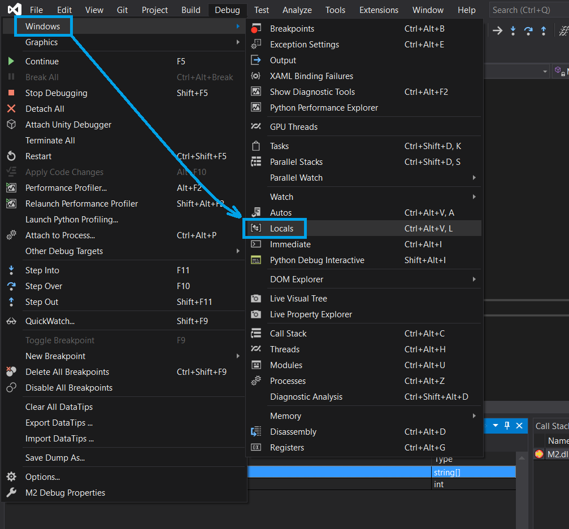Click the Stop Debugging red square icon

tap(11, 93)
